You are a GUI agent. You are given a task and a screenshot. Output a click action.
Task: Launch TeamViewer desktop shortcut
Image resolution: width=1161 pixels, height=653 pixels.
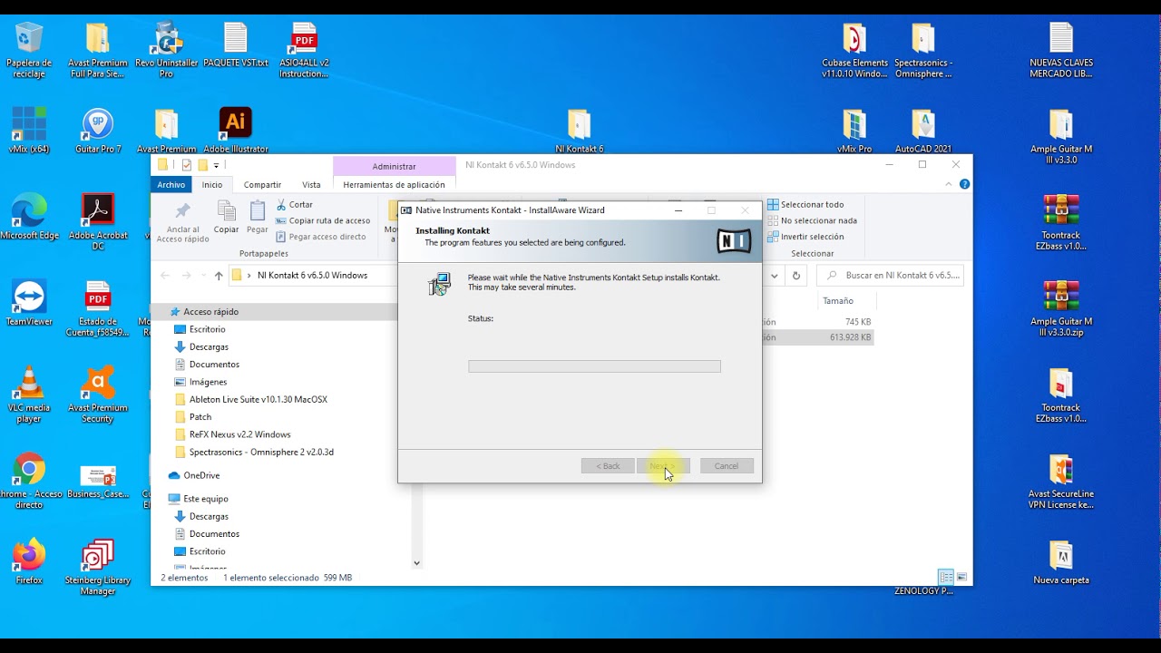tap(29, 303)
